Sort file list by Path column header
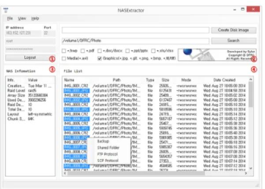Viewport: 265px width, 189px height. pyautogui.click(x=116, y=80)
